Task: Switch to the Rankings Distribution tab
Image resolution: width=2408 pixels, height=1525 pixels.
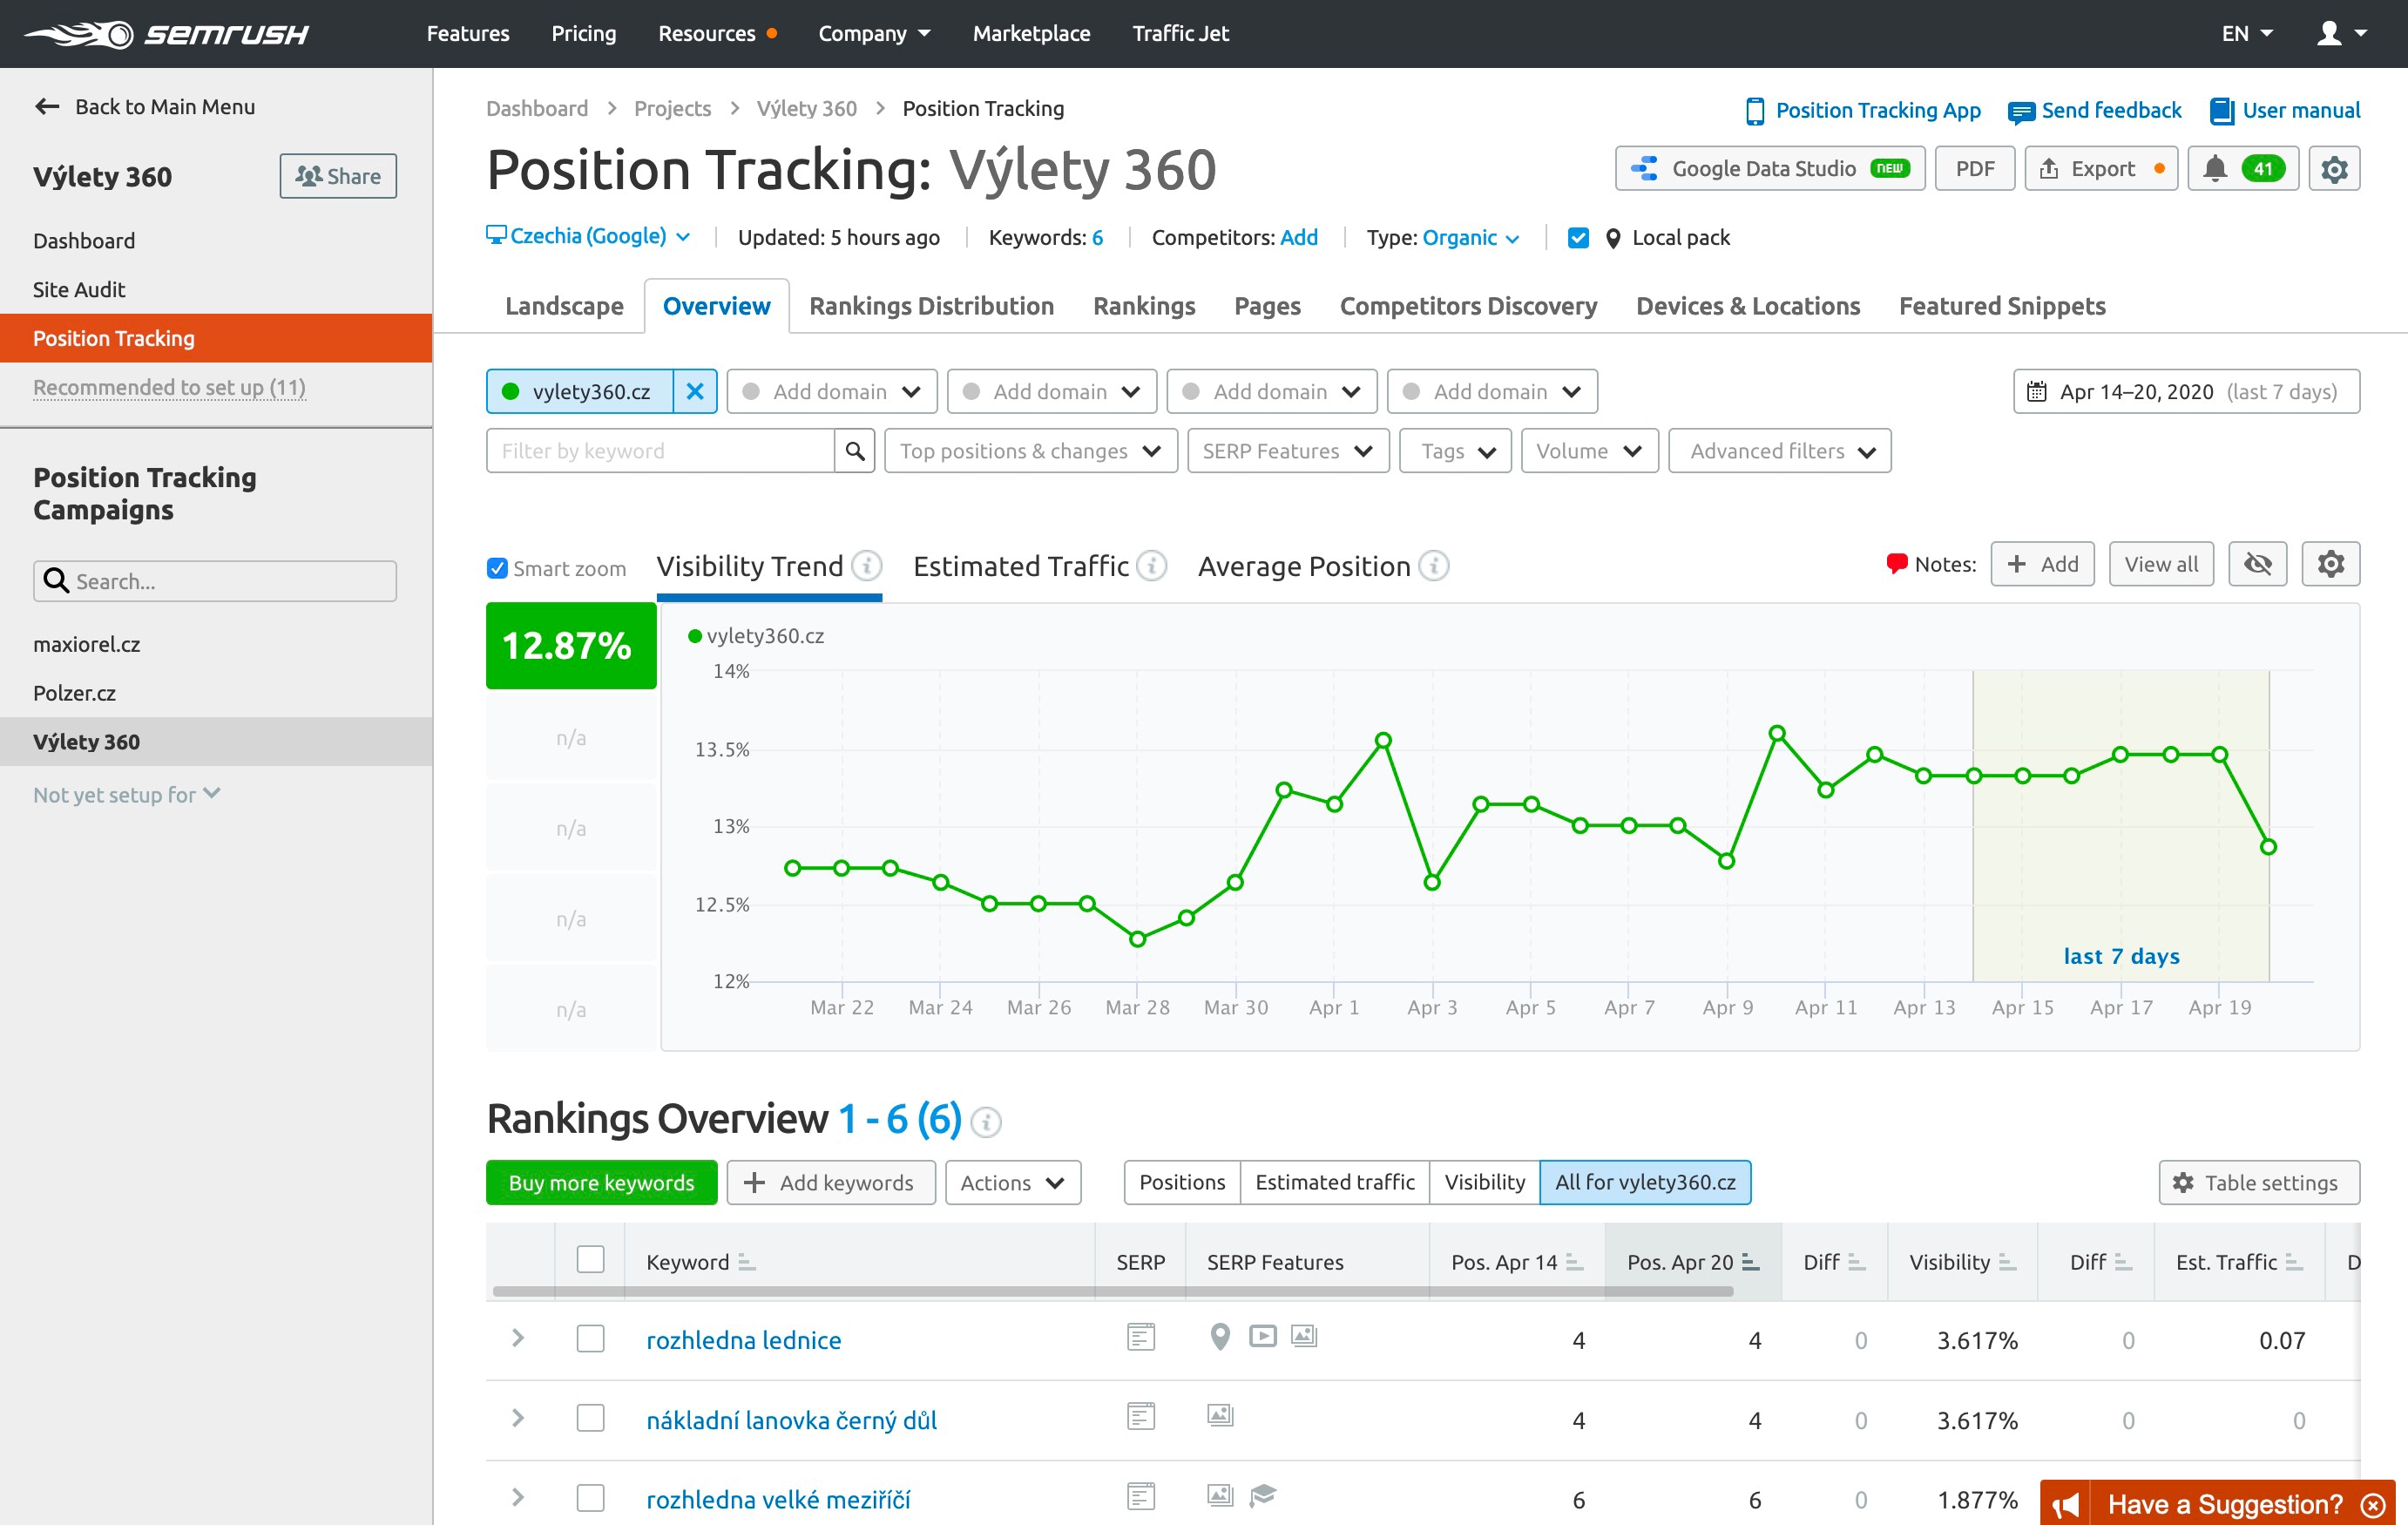Action: click(x=930, y=305)
